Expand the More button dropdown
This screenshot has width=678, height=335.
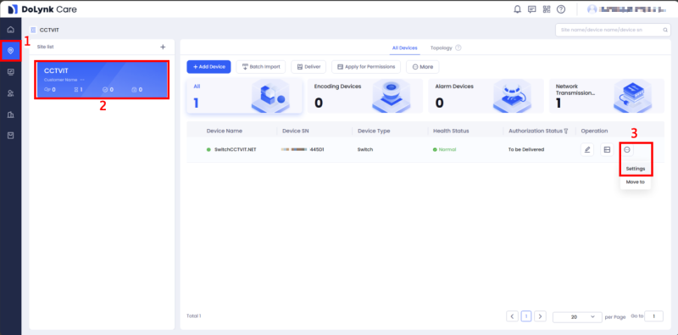423,67
